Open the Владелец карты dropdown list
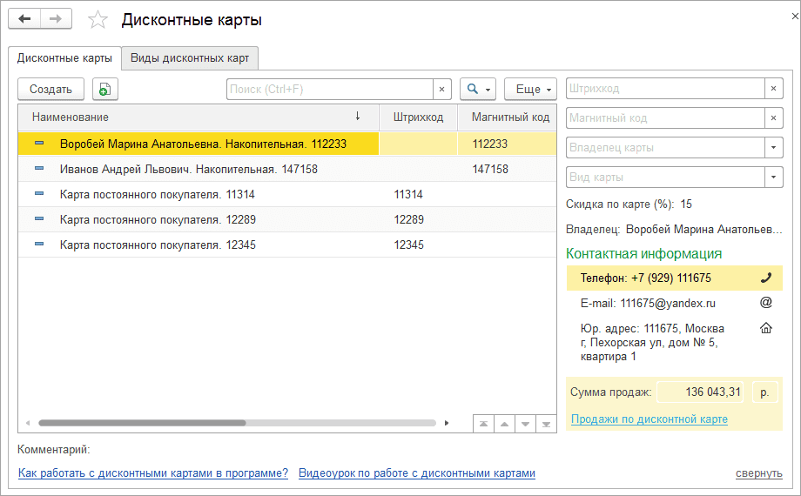This screenshot has height=496, width=801. pos(773,148)
